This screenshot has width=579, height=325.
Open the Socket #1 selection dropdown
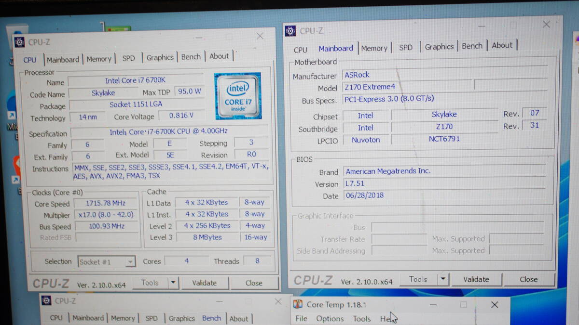[106, 262]
